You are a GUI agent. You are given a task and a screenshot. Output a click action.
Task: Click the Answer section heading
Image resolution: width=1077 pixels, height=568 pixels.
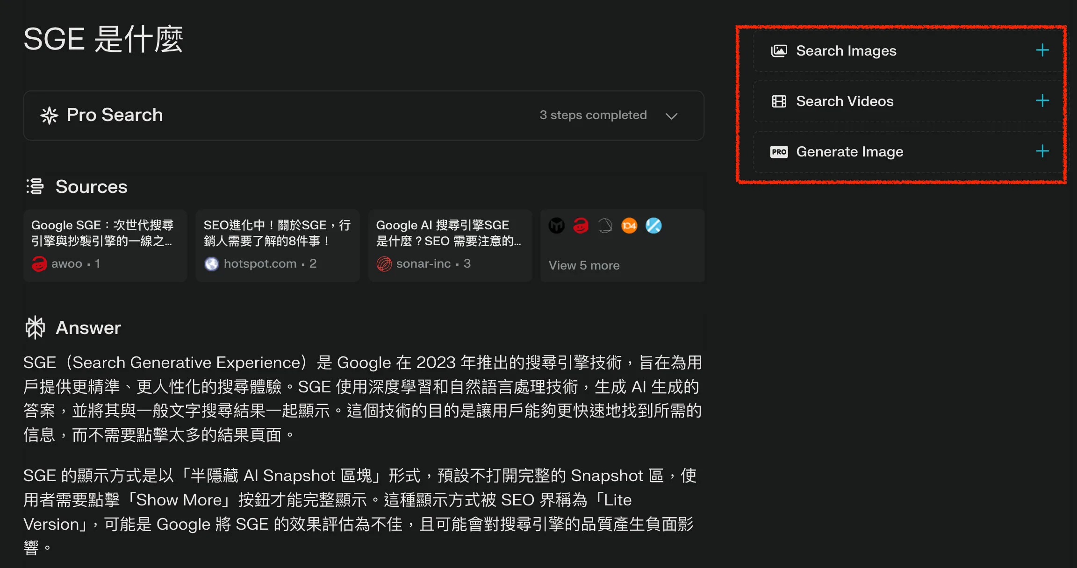point(88,328)
